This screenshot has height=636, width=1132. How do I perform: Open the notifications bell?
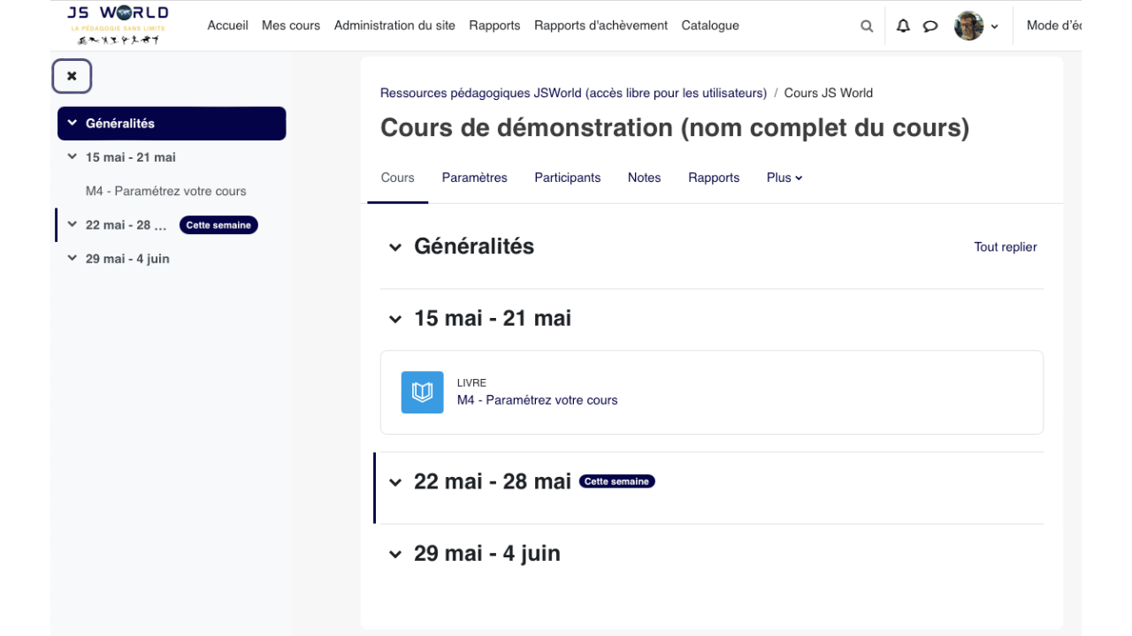click(x=903, y=26)
